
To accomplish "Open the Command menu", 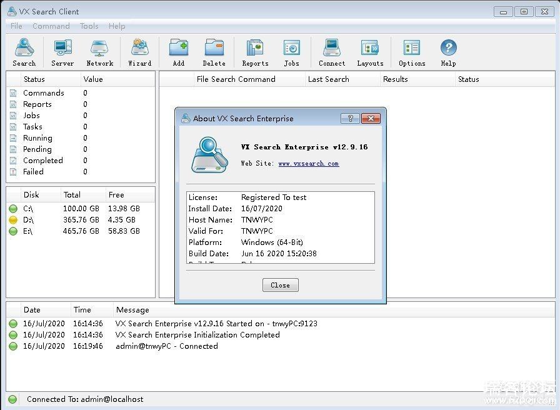I will 51,26.
